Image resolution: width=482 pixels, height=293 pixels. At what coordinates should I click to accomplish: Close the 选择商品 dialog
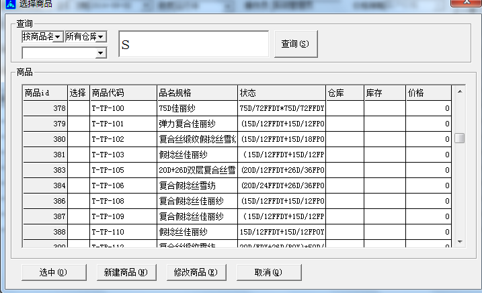[467, 3]
